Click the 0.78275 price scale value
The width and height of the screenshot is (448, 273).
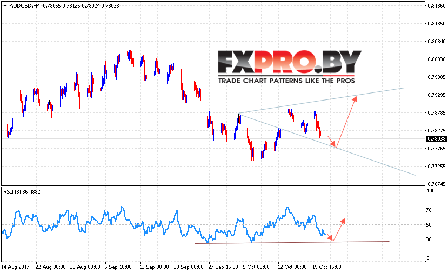(x=436, y=131)
